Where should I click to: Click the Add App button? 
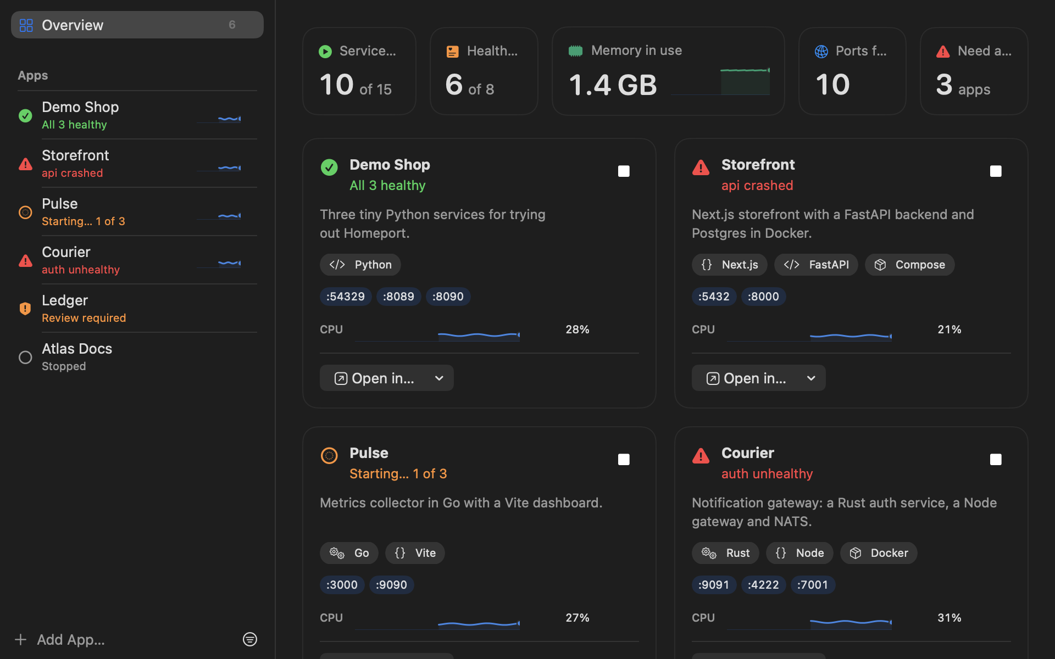click(x=60, y=640)
